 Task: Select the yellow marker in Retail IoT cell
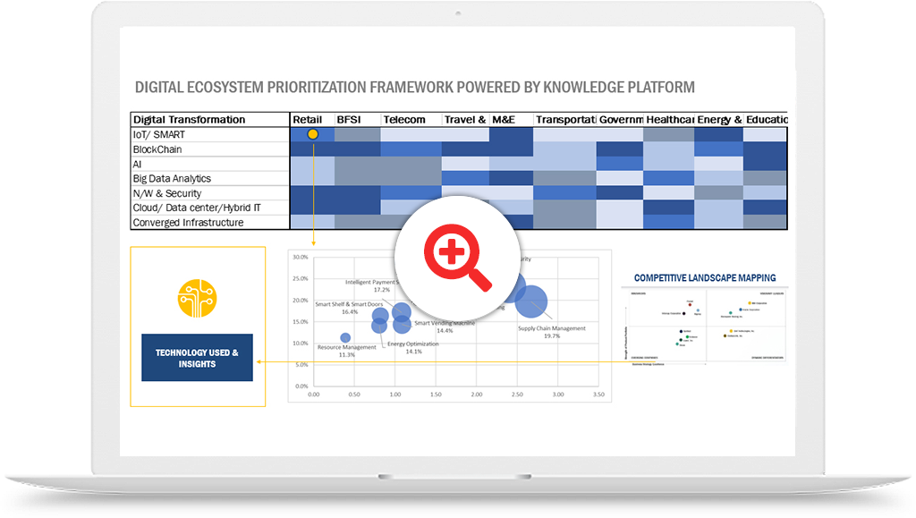coord(312,134)
